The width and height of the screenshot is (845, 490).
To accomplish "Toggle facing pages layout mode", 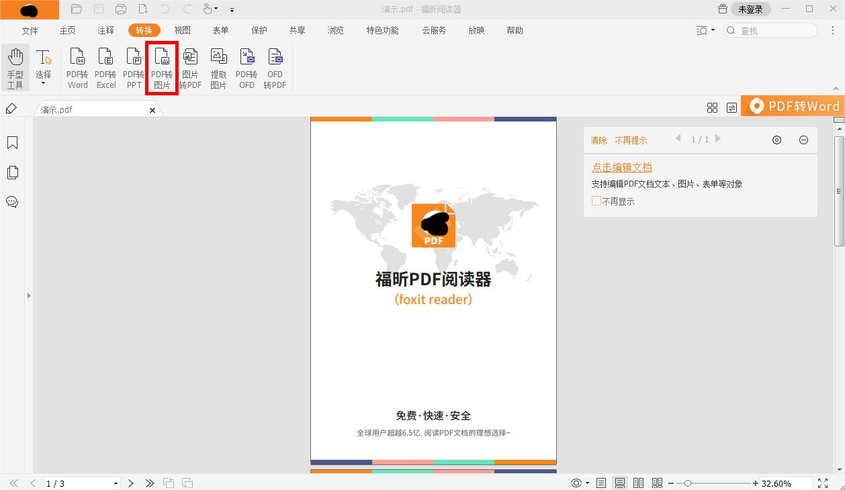I will point(637,482).
